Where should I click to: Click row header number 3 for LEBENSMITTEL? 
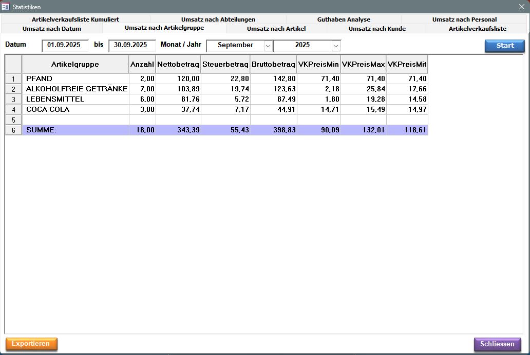coord(13,99)
